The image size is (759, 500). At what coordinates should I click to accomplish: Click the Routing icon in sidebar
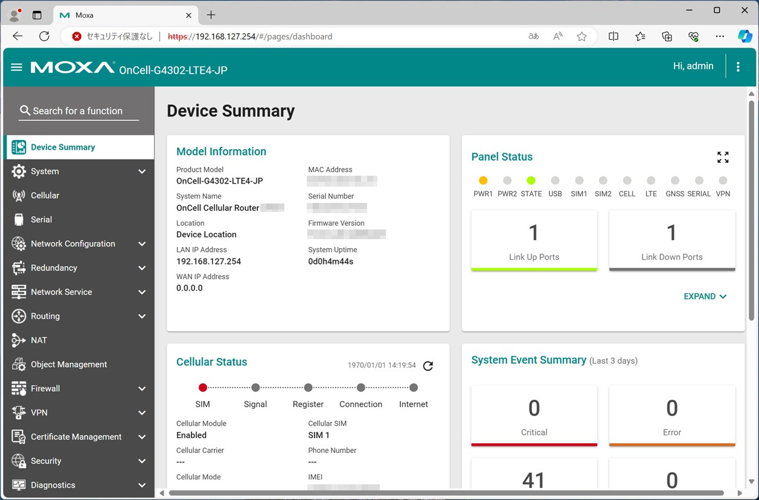[x=19, y=316]
